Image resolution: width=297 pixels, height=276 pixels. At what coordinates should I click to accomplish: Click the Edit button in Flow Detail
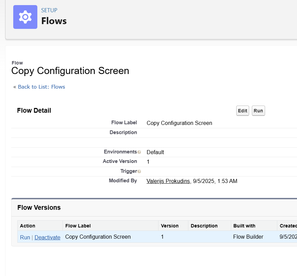coord(243,111)
